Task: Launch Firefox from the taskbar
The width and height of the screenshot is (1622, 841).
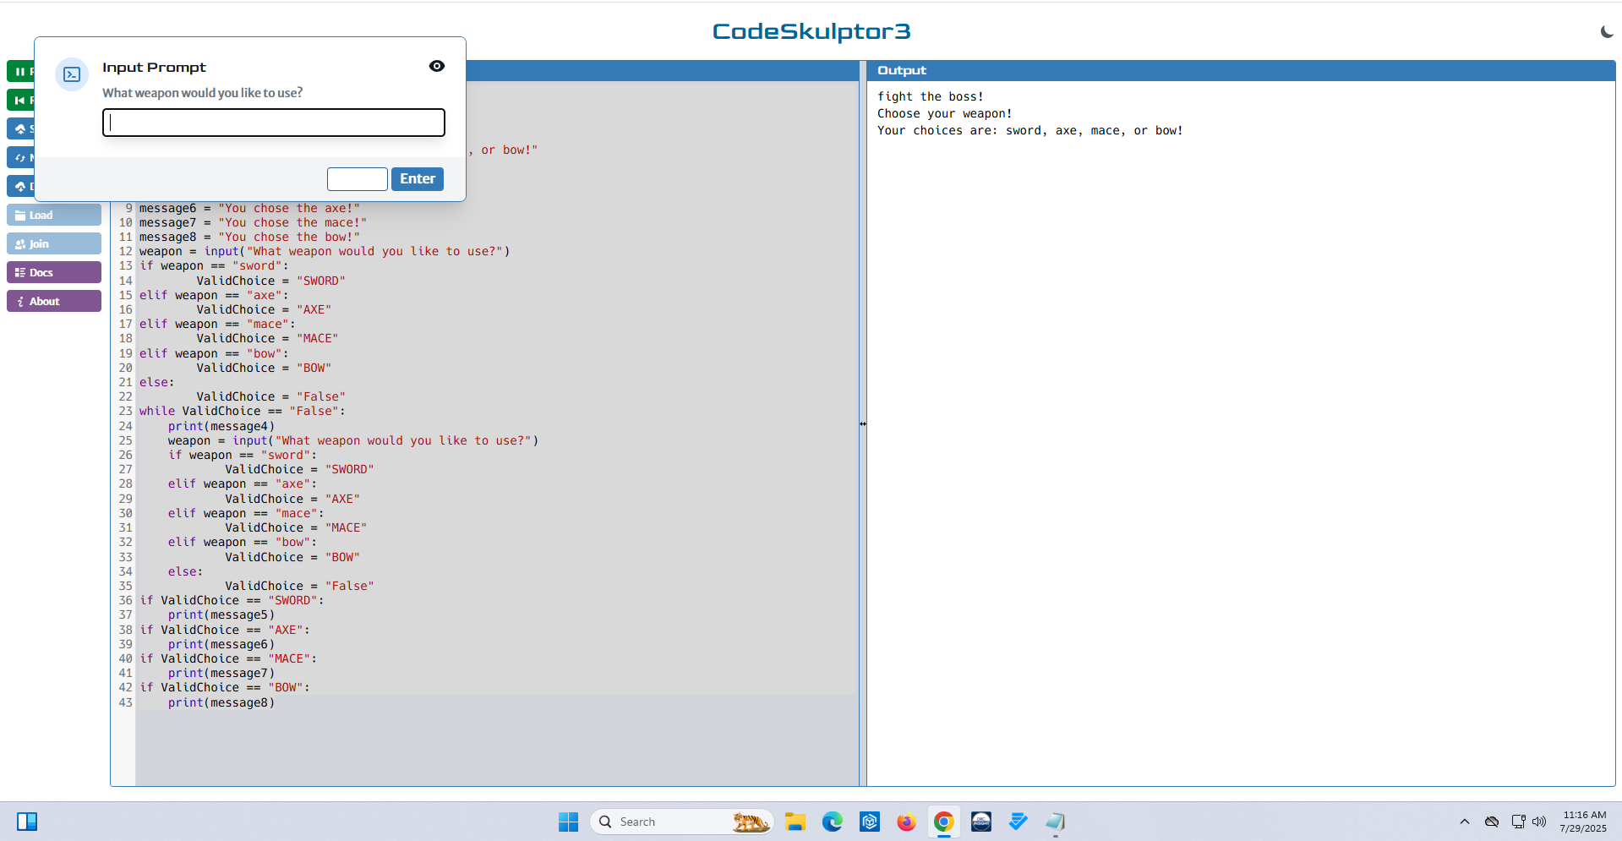Action: click(x=907, y=822)
